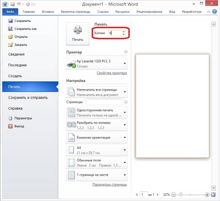
Task: Switch to Рецензирование ribbon tab
Action: pyautogui.click(x=149, y=12)
